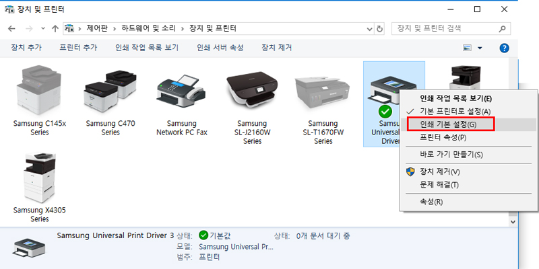539x269 pixels.
Task: Choose 바로 가기 만들기(S) in the context menu
Action: click(451, 155)
